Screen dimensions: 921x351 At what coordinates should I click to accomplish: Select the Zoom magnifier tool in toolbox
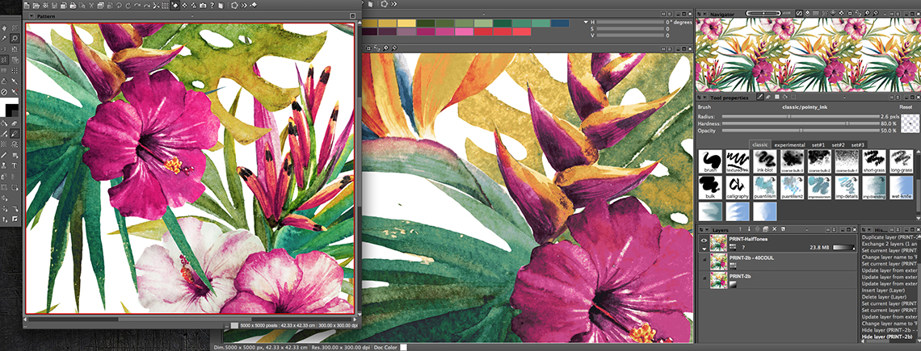coord(14,38)
